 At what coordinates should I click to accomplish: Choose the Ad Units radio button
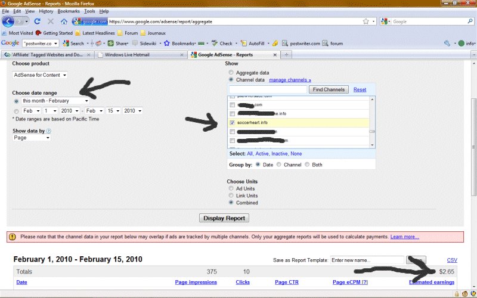click(x=231, y=188)
